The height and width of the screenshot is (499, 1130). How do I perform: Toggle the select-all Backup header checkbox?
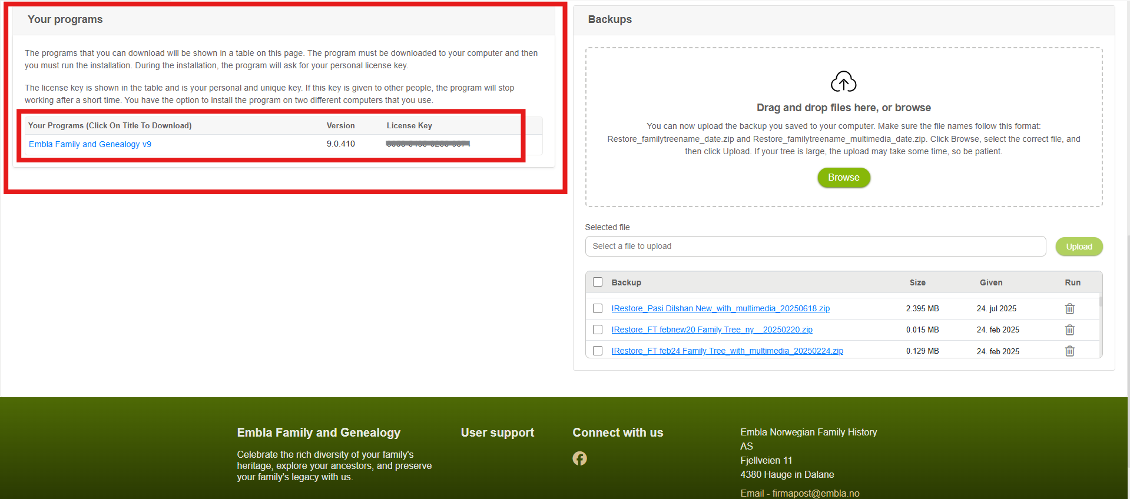[598, 282]
